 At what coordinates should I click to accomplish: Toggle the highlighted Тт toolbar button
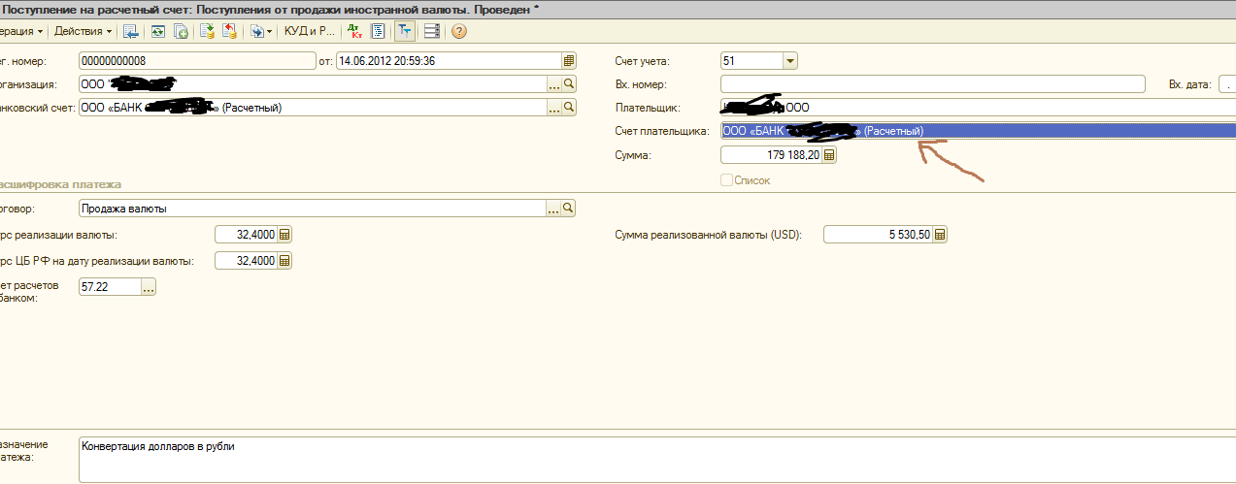[x=404, y=31]
